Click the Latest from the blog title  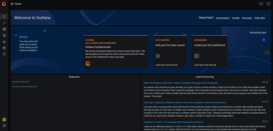point(205,77)
